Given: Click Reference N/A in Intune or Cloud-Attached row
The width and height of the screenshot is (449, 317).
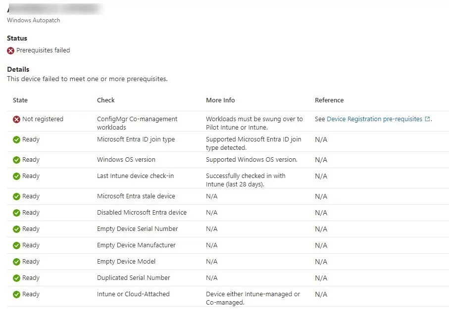Looking at the screenshot, I should [x=321, y=294].
